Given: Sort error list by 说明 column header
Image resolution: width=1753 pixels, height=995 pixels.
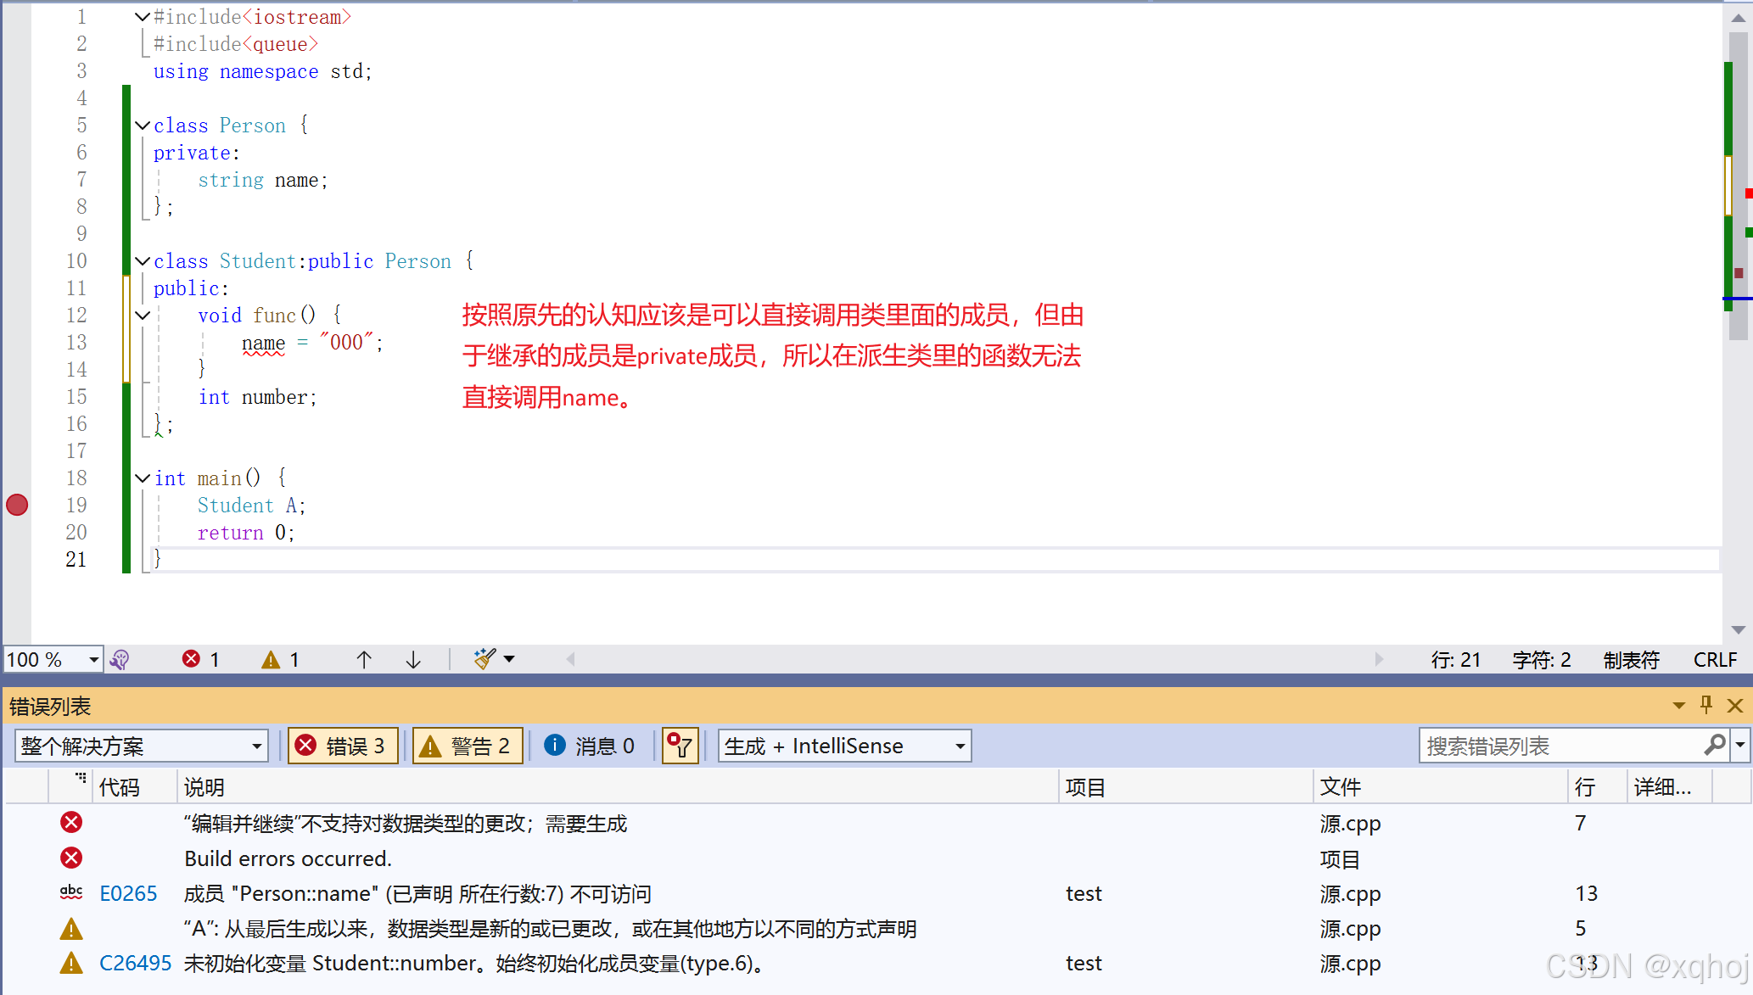Looking at the screenshot, I should pos(204,787).
